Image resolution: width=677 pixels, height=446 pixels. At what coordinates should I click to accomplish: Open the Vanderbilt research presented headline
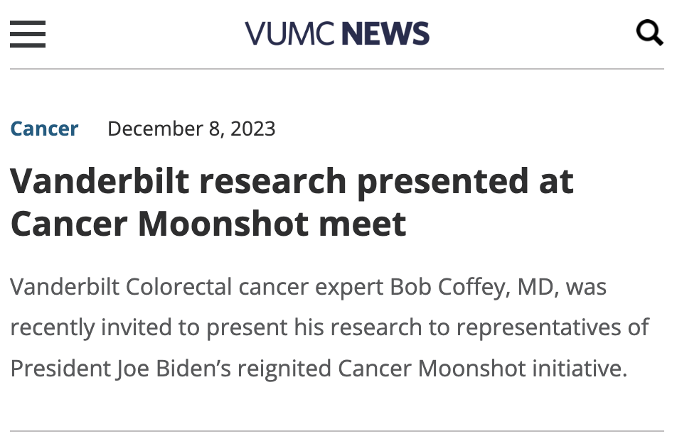click(292, 182)
